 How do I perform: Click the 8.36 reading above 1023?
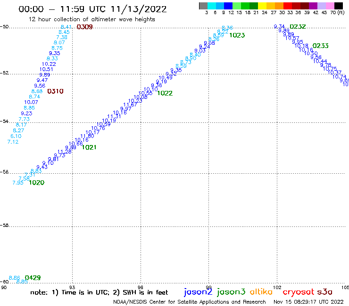pos(227,28)
